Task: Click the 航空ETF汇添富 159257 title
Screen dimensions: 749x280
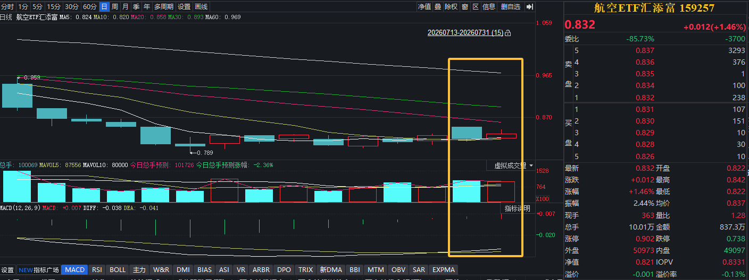Action: click(x=654, y=7)
